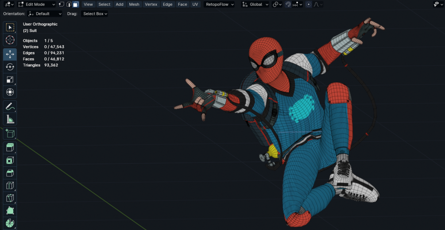Open the Orientation Default dropdown
Image resolution: width=445 pixels, height=230 pixels.
tap(45, 14)
